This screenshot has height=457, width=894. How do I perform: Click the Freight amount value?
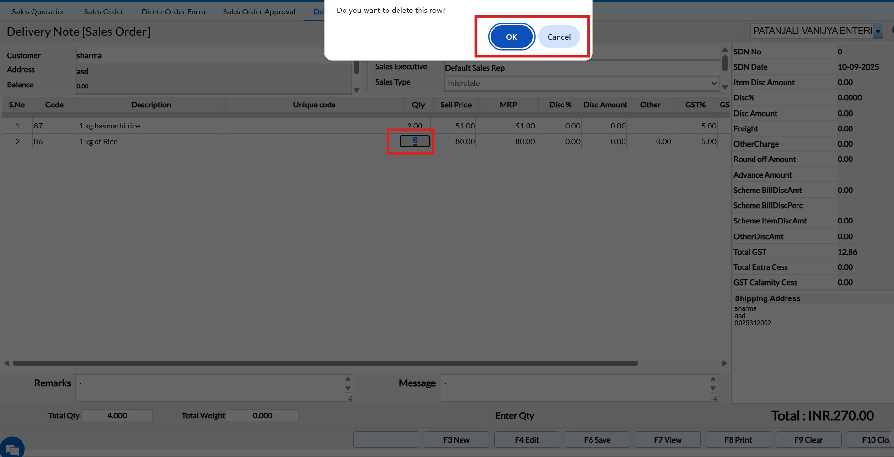pyautogui.click(x=845, y=128)
